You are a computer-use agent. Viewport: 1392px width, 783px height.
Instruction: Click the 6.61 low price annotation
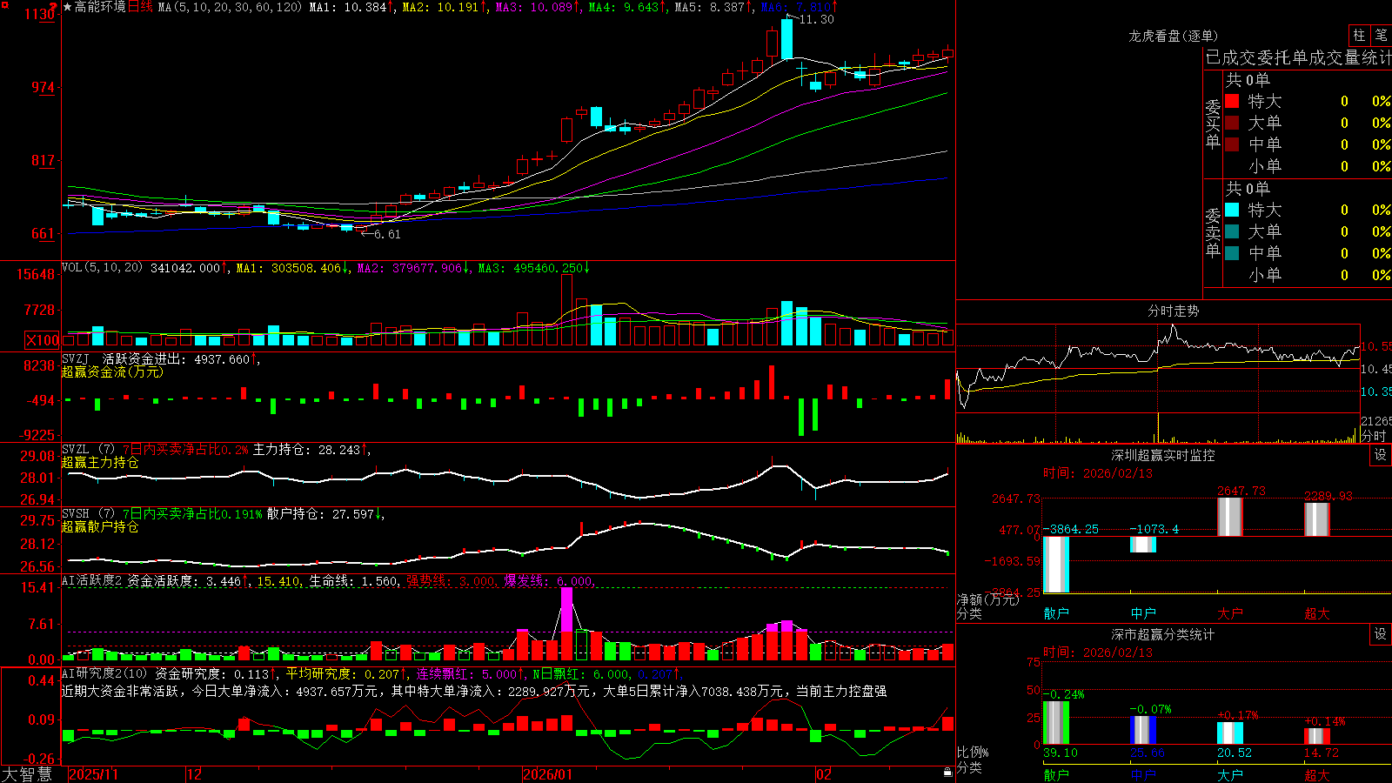(388, 234)
